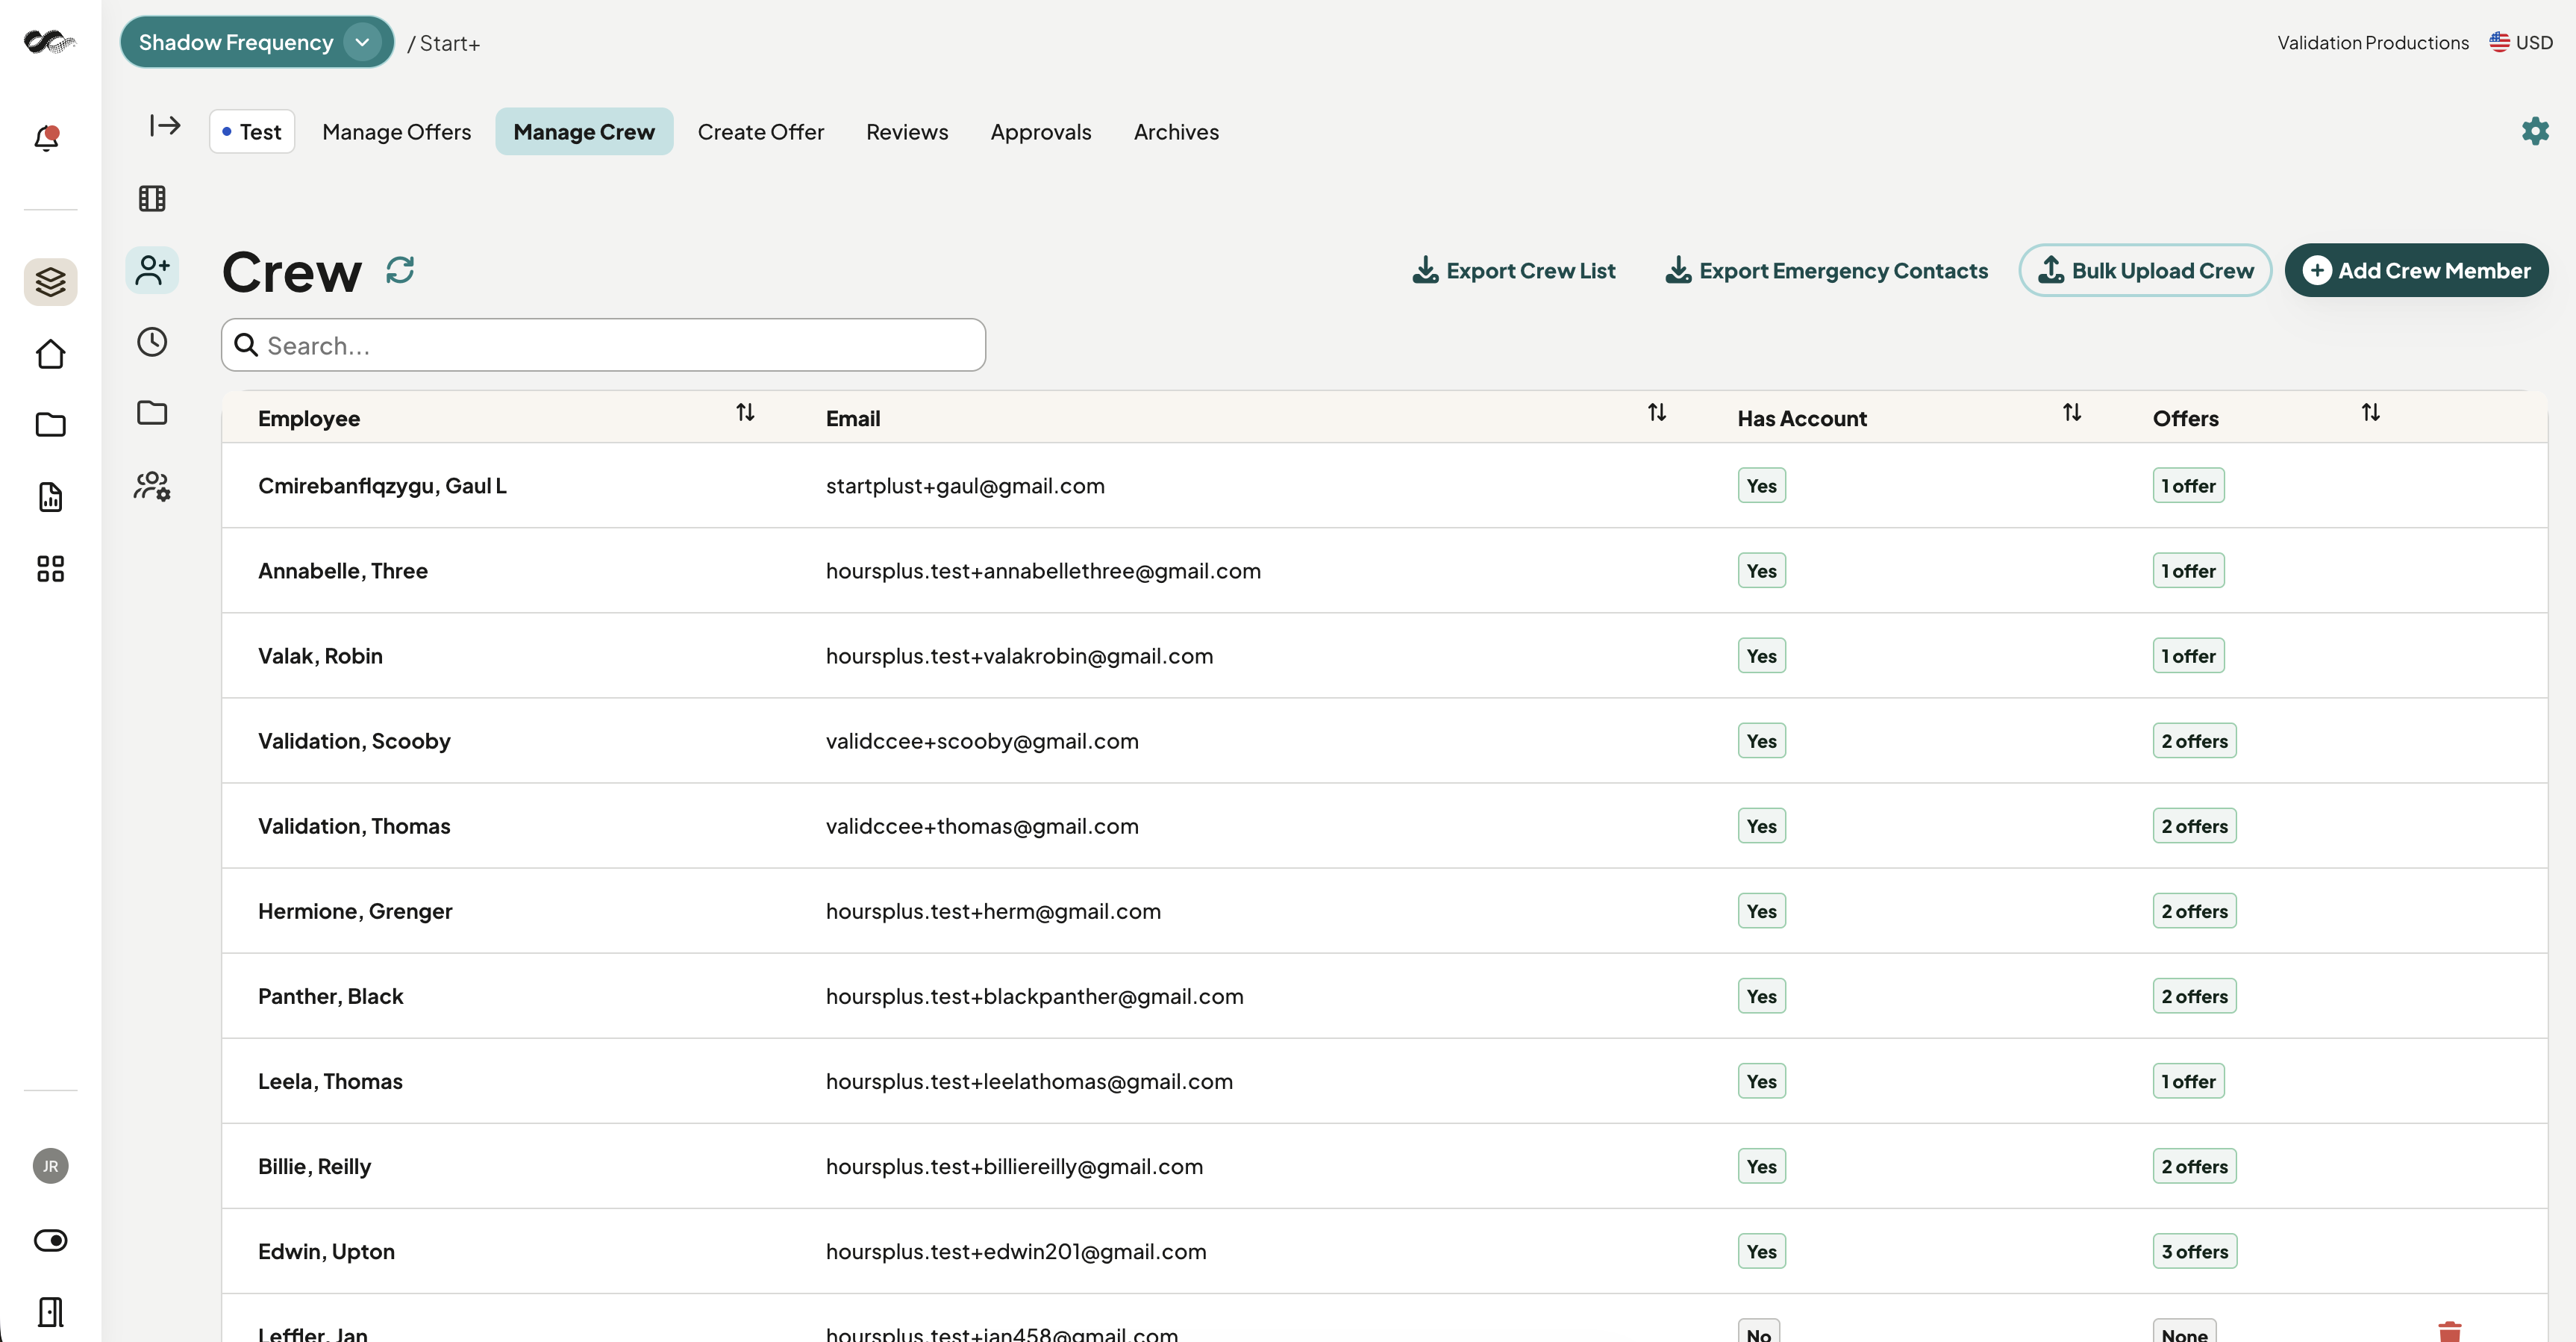Image resolution: width=2576 pixels, height=1342 pixels.
Task: Select Valak, Robin employee name
Action: pos(320,655)
